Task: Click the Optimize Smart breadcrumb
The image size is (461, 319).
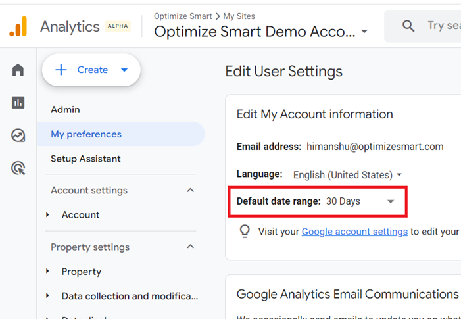Action: point(183,16)
